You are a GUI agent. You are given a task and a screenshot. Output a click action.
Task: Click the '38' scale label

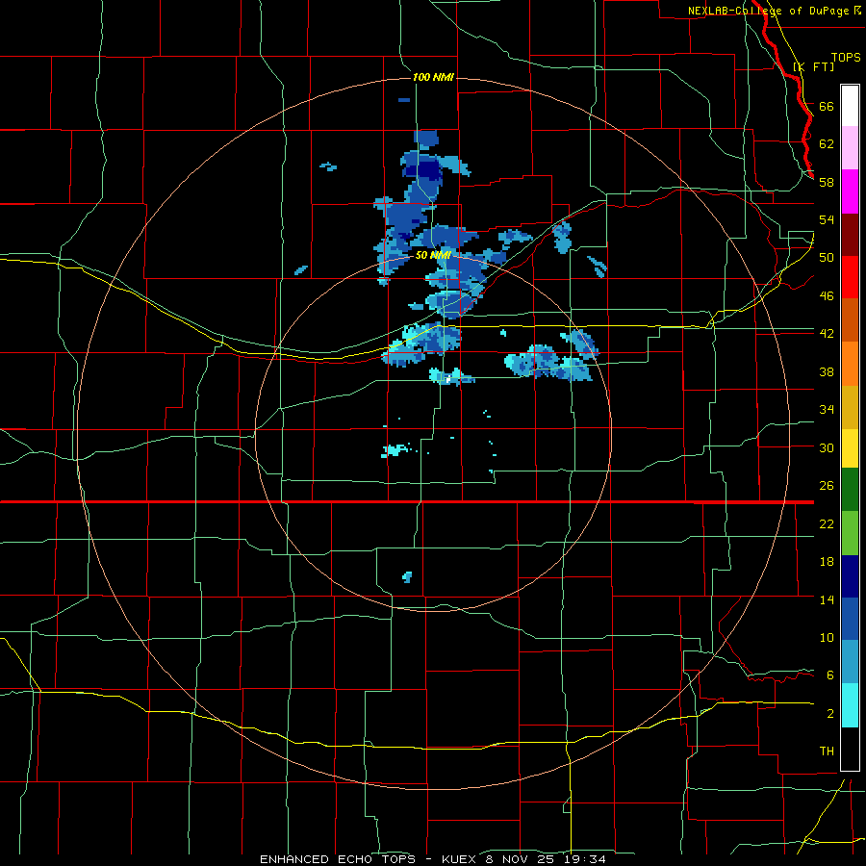point(827,371)
